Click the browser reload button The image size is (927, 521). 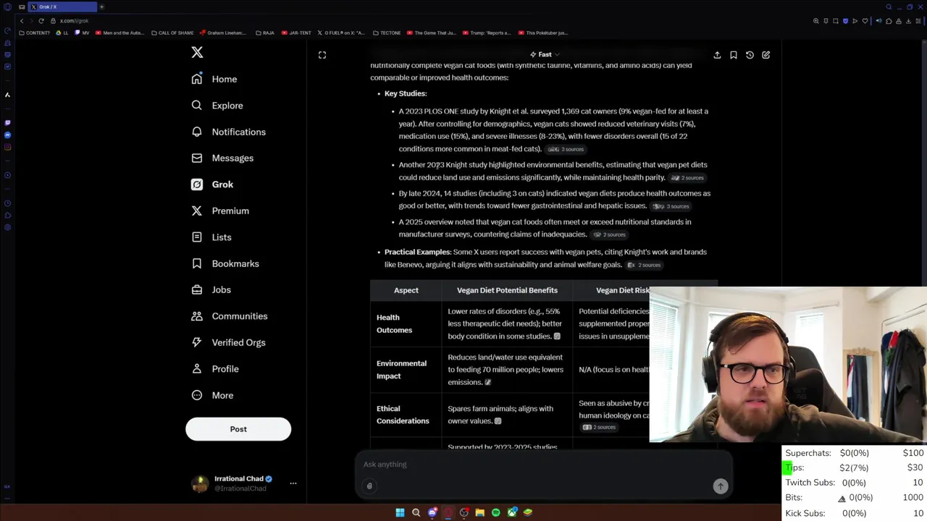point(41,21)
